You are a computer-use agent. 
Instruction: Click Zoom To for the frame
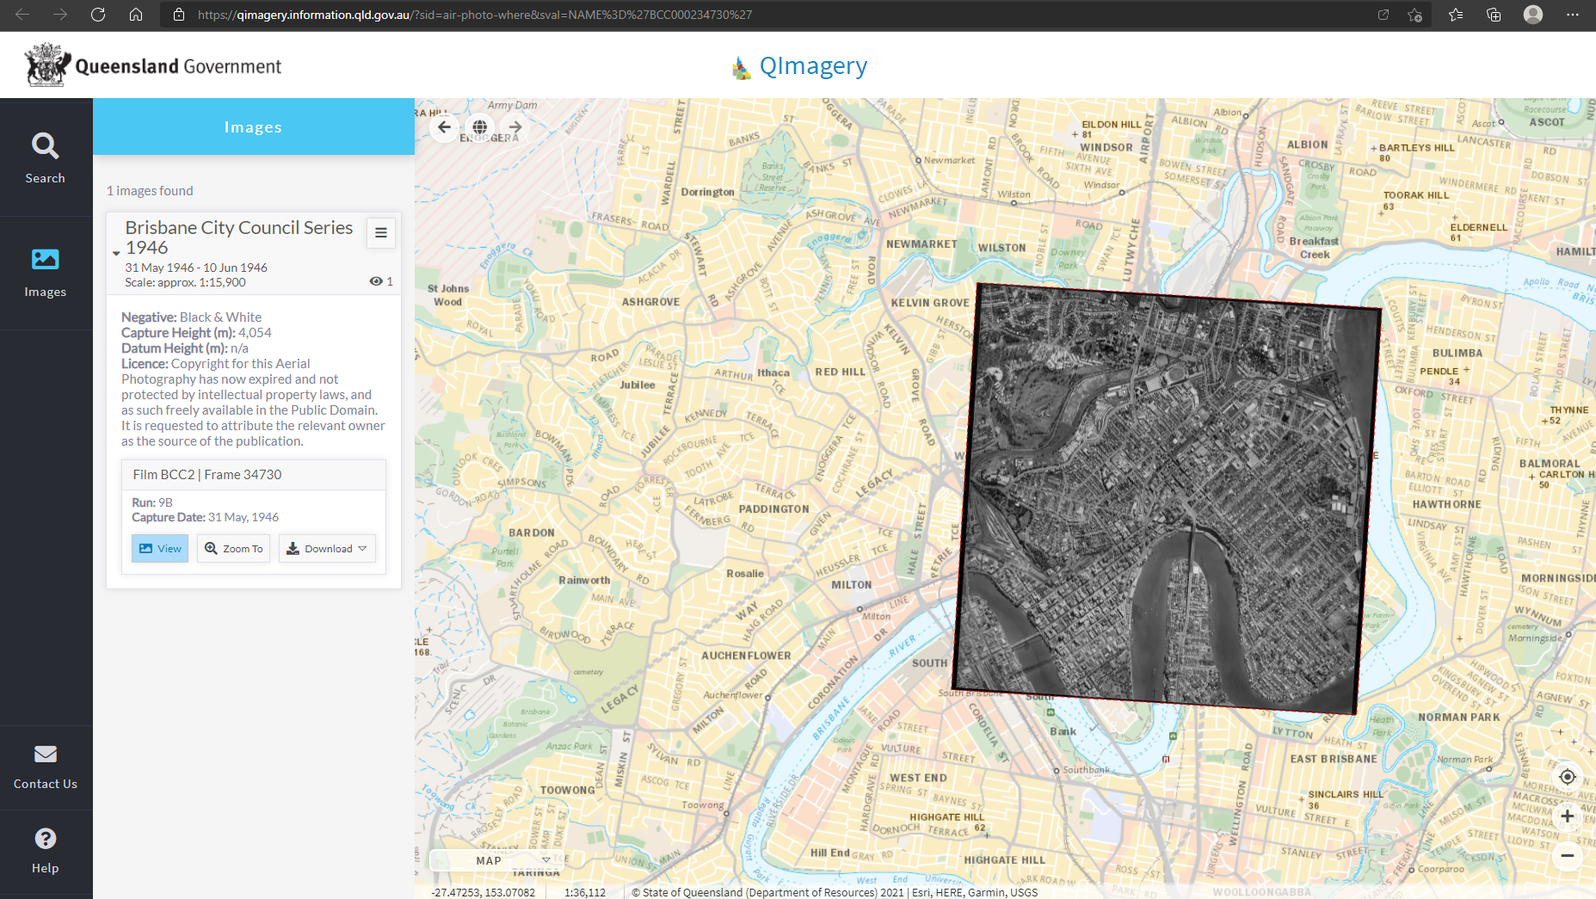[233, 549]
